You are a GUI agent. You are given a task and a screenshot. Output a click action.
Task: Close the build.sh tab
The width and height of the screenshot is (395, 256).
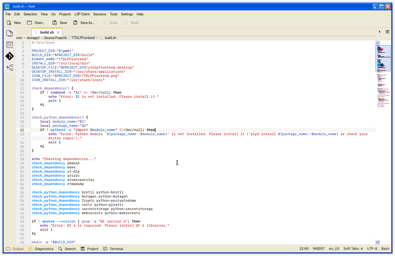(x=58, y=32)
